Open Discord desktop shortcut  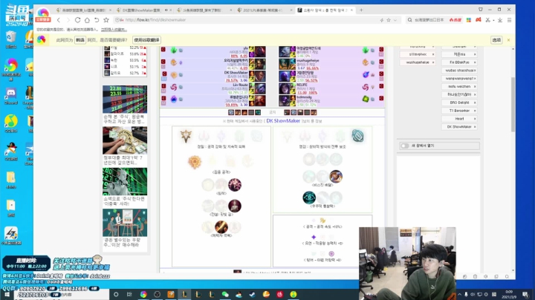[x=11, y=96]
